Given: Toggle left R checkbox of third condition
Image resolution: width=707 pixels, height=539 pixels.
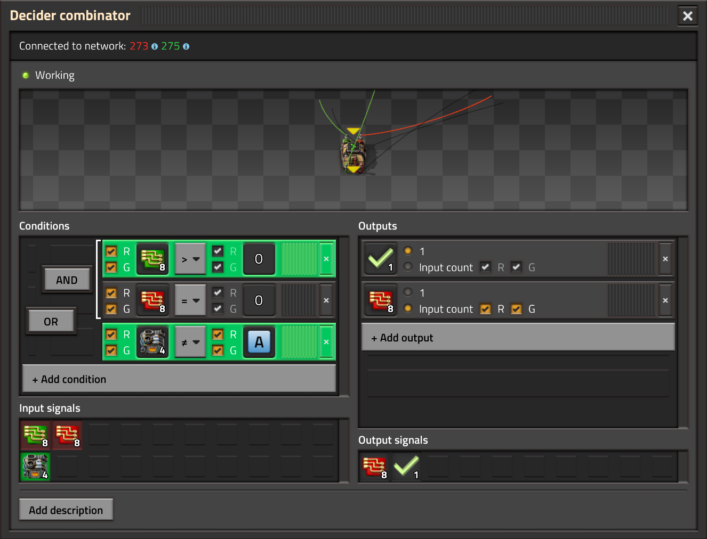Looking at the screenshot, I should (111, 334).
